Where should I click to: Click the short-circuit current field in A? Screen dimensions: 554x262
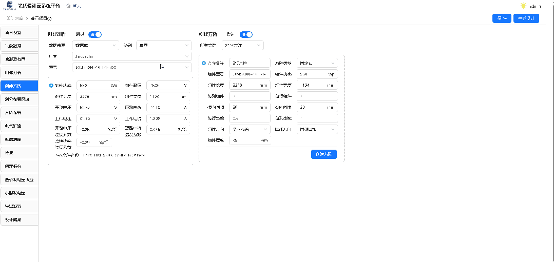(x=168, y=108)
